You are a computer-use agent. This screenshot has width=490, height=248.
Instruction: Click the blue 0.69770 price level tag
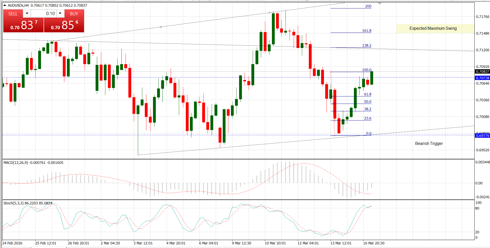coord(482,136)
